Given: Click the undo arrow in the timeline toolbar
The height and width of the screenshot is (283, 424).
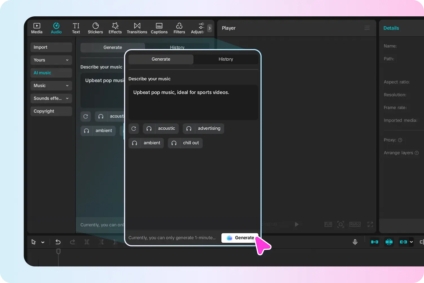Looking at the screenshot, I should (x=58, y=242).
